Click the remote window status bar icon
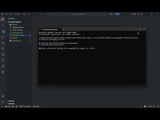 tap(2, 106)
